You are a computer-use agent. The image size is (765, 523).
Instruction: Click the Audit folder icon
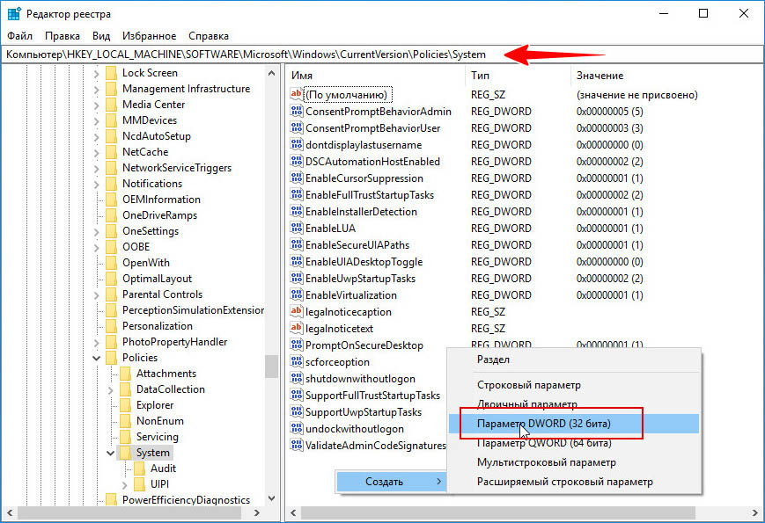tap(140, 469)
